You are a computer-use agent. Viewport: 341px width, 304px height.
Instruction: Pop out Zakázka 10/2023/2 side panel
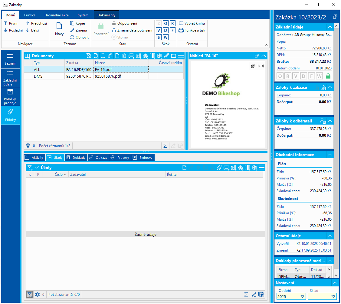[x=335, y=17]
